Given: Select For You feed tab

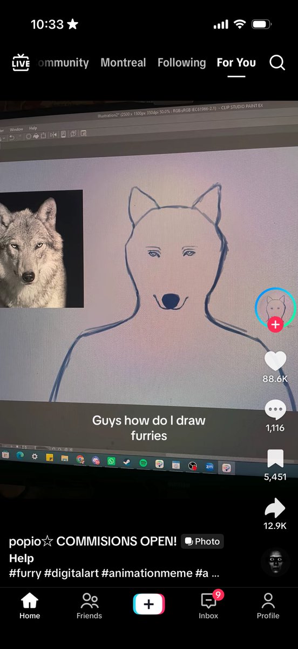Looking at the screenshot, I should click(x=236, y=63).
